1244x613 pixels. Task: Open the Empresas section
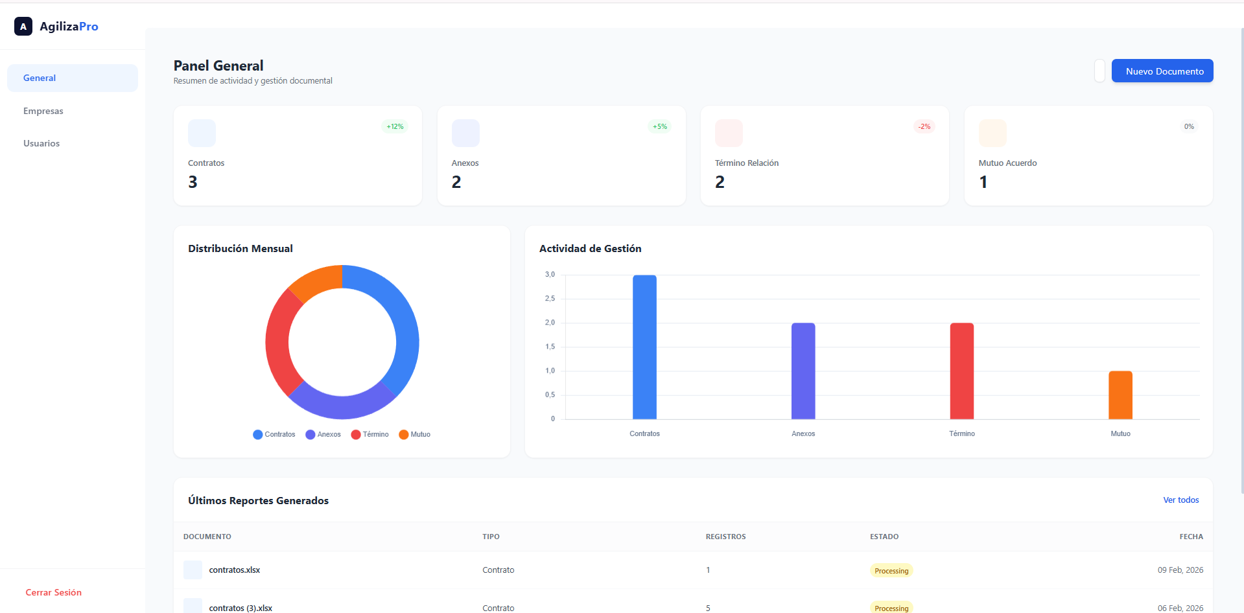point(43,111)
